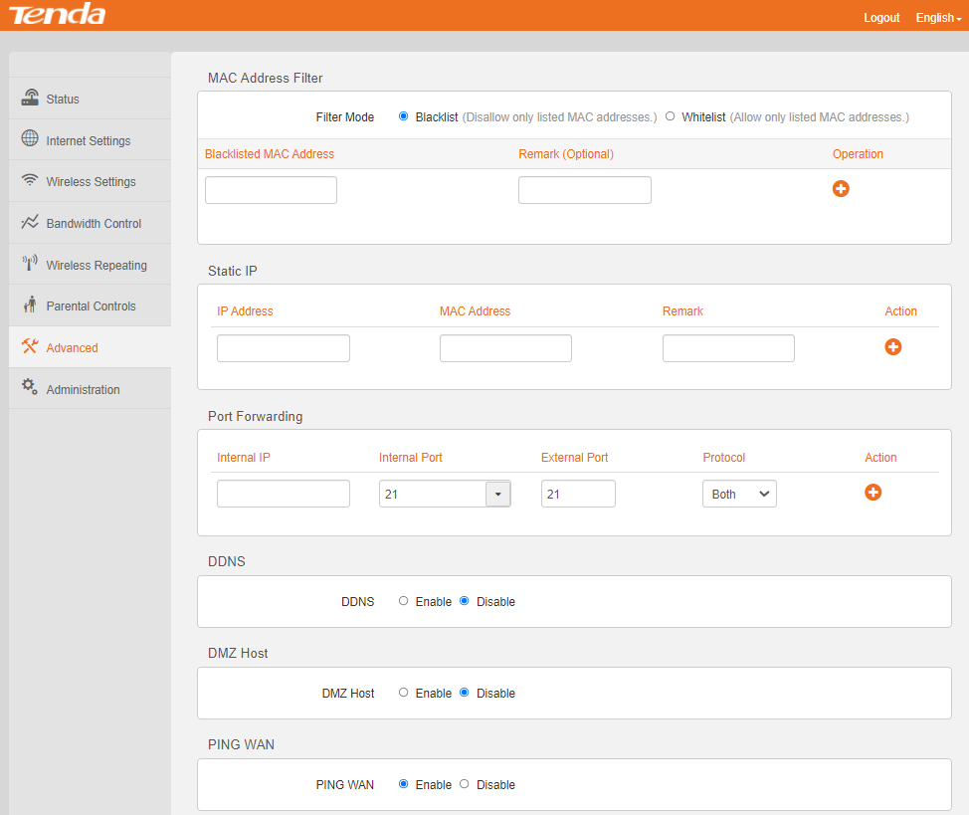The width and height of the screenshot is (969, 815).
Task: Click the External Port column header
Action: (x=575, y=458)
